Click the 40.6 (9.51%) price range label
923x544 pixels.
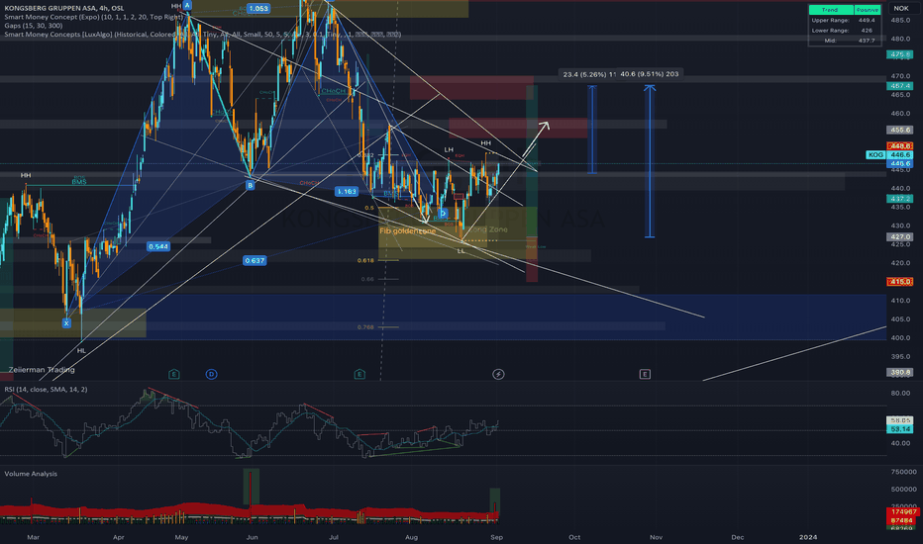[x=650, y=74]
